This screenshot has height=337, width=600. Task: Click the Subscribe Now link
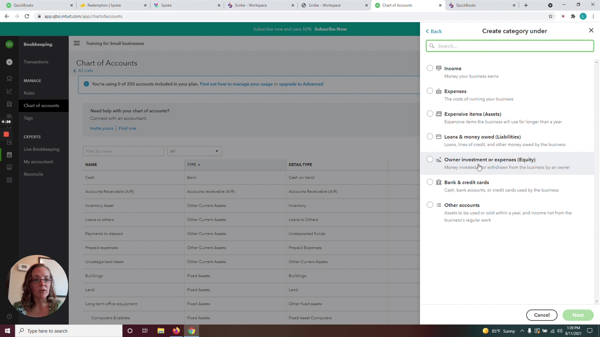pyautogui.click(x=330, y=29)
